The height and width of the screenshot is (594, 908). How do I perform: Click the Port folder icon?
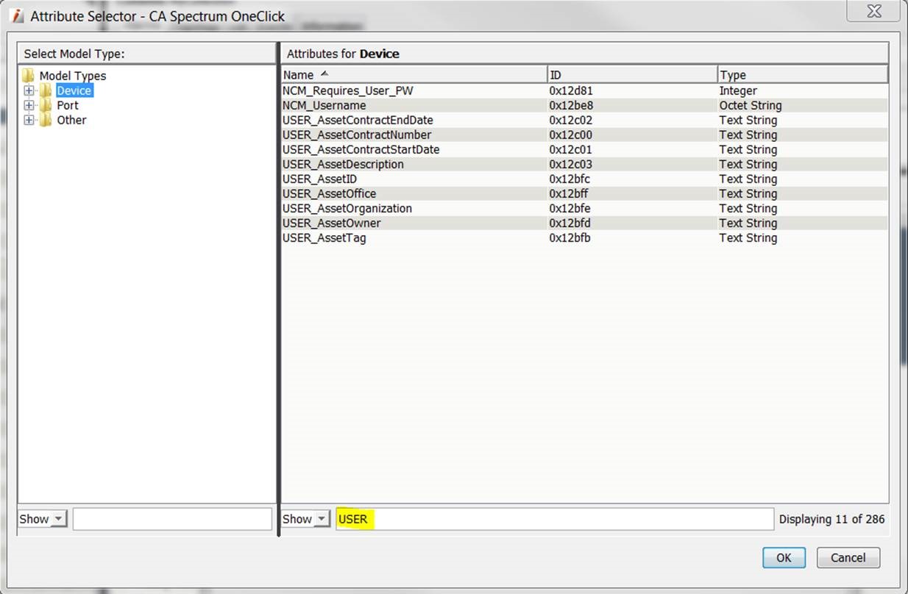(46, 105)
